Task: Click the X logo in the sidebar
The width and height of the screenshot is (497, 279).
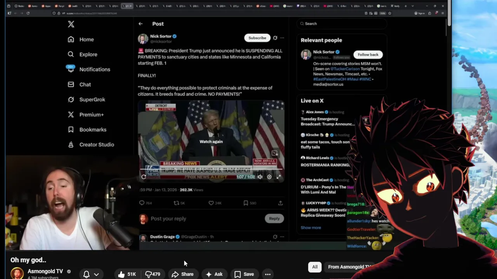Action: point(71,24)
